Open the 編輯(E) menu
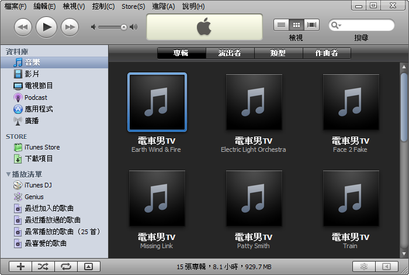 [x=44, y=6]
